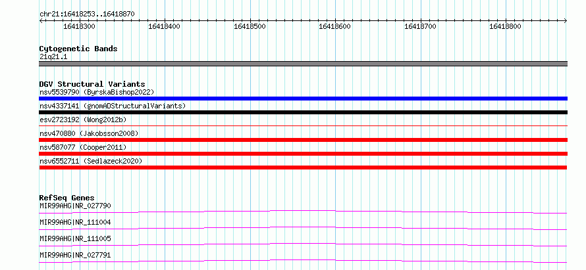This screenshot has height=270, width=586.
Task: Click the magenta NR_111004 intron line
Action: [303, 228]
